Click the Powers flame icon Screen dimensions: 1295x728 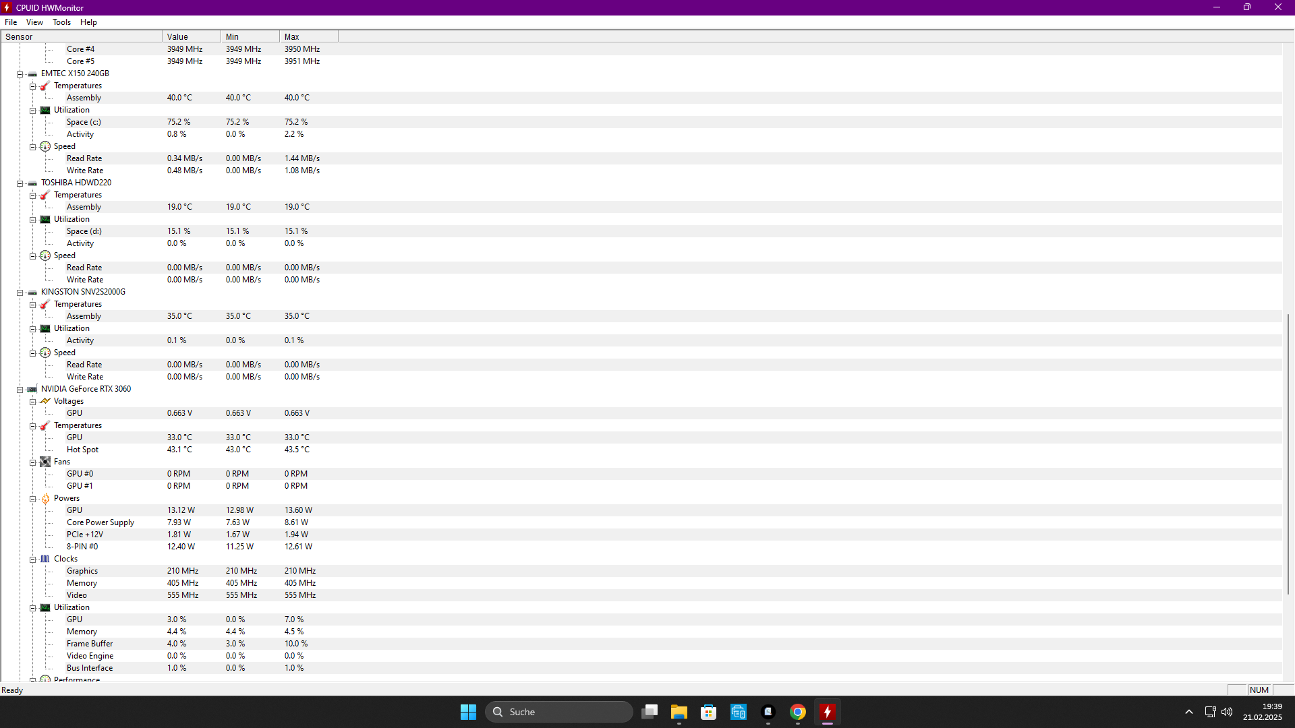[x=45, y=498]
